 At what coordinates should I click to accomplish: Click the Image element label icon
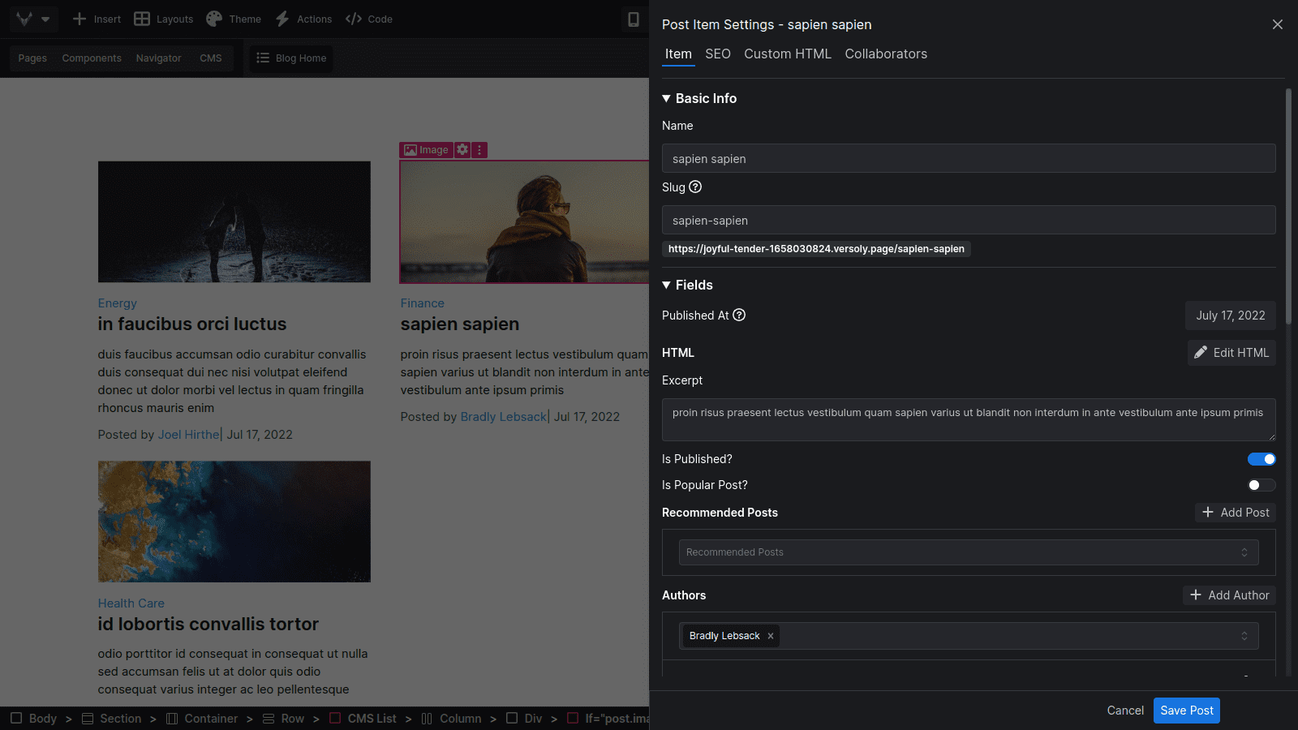[410, 149]
